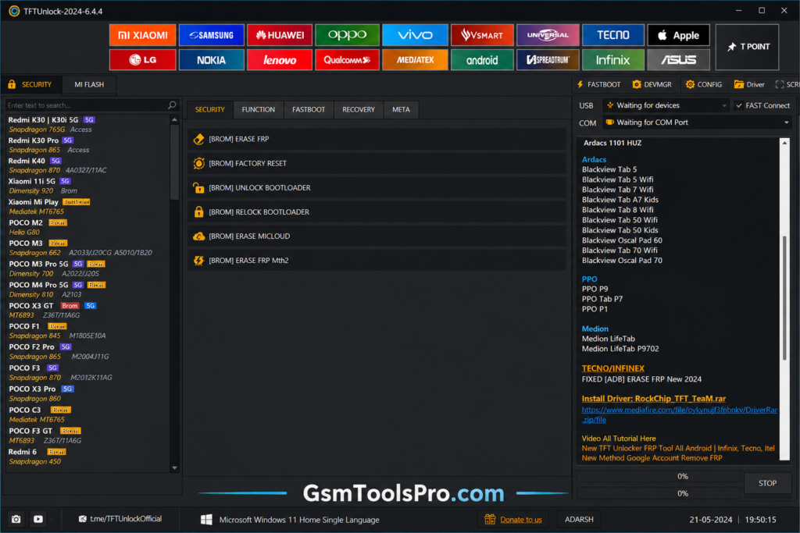
Task: Open the Donate to us link
Action: click(521, 519)
